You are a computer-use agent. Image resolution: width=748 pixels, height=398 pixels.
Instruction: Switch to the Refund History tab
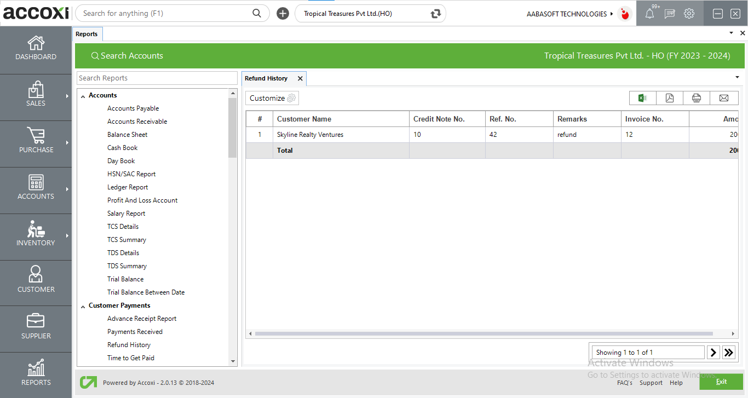point(266,78)
